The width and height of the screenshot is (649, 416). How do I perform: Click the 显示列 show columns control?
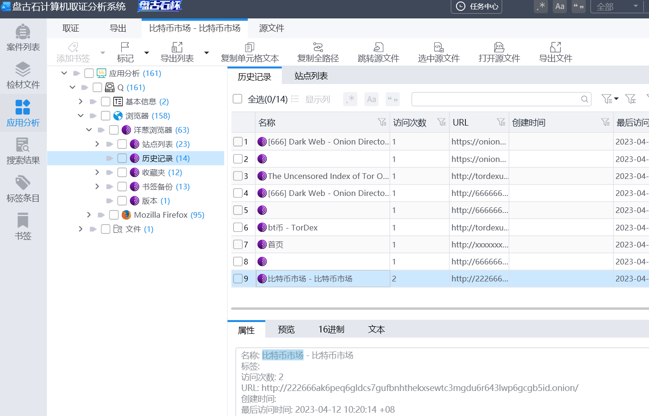[x=311, y=99]
